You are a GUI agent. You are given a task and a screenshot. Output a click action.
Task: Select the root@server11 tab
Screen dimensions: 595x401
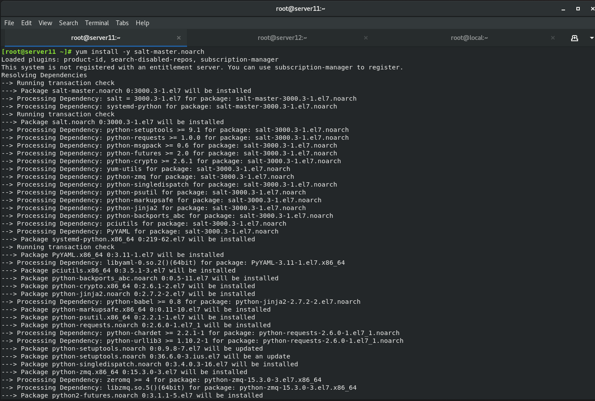95,38
